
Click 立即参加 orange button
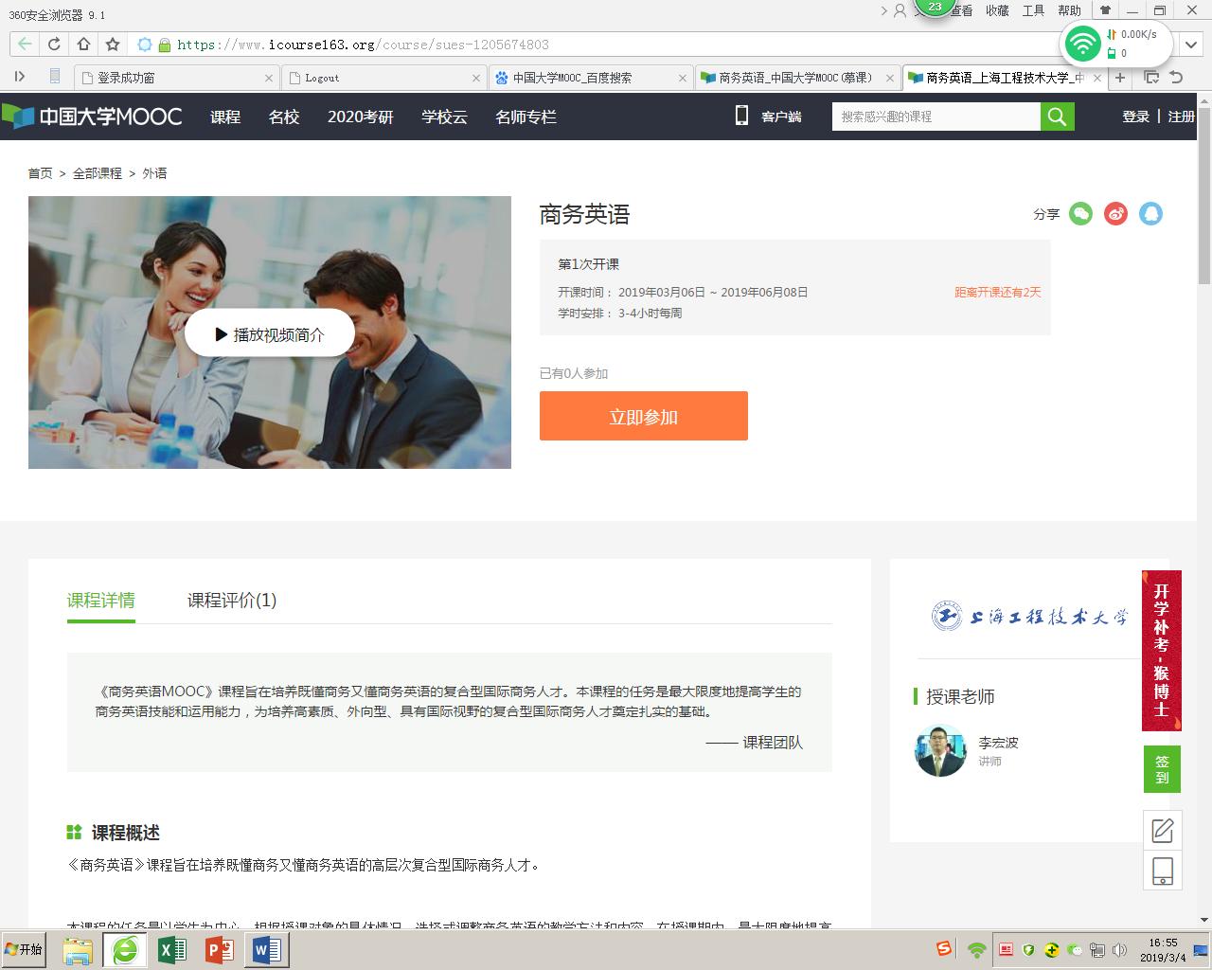pos(644,416)
